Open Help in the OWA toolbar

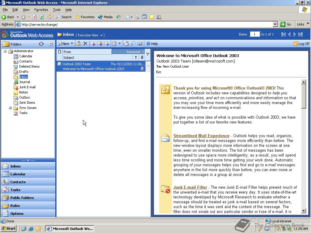(x=152, y=44)
